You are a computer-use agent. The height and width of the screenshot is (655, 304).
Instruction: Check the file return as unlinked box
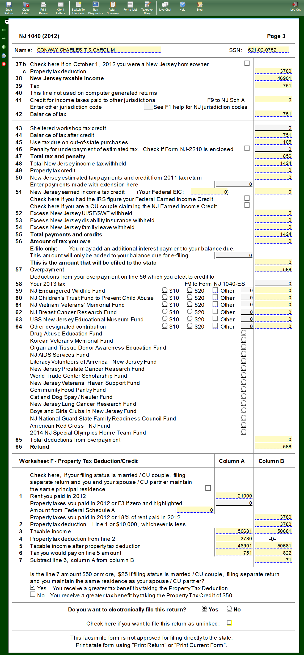(x=229, y=623)
